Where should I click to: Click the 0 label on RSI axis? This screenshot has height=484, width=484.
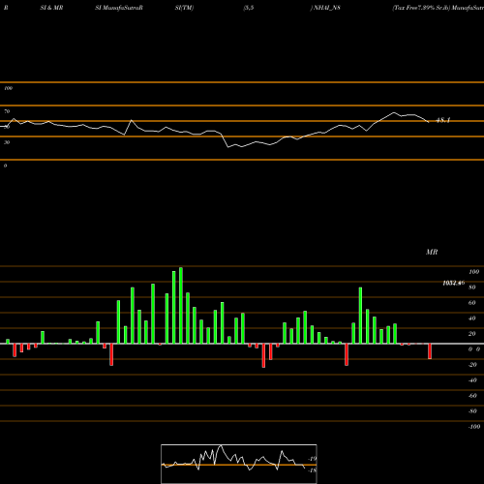pos(5,166)
